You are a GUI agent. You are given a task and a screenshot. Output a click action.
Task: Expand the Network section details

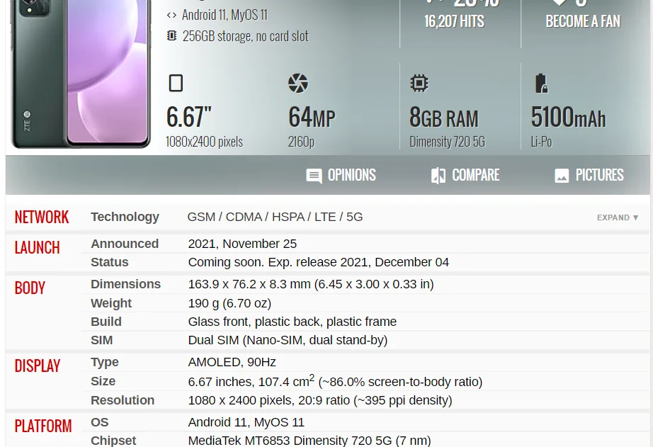(617, 217)
